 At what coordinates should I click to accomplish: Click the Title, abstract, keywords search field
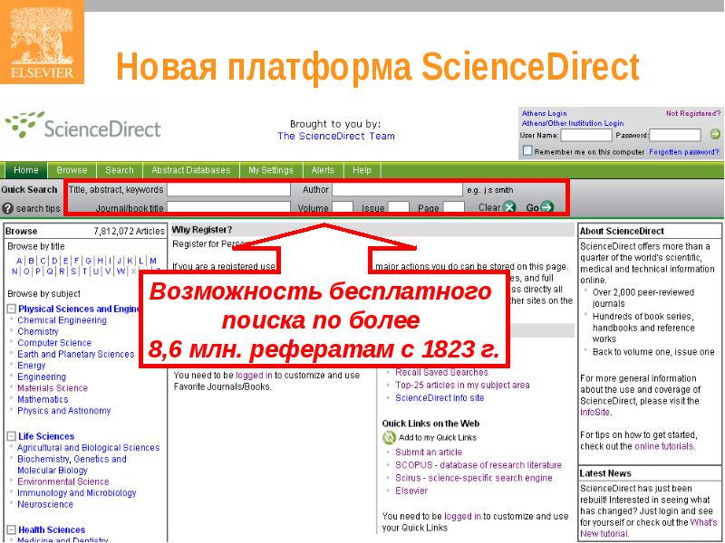tap(228, 190)
